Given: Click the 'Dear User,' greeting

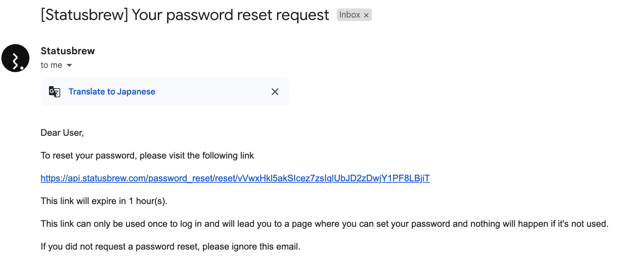Looking at the screenshot, I should tap(62, 133).
